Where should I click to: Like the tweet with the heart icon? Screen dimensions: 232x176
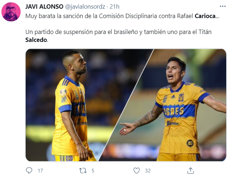click(137, 171)
